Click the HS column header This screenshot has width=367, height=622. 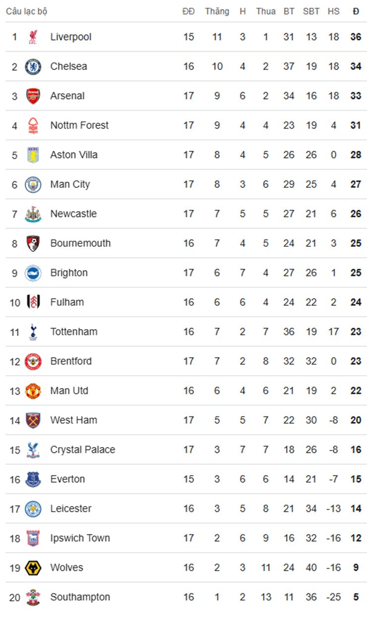[x=334, y=11]
